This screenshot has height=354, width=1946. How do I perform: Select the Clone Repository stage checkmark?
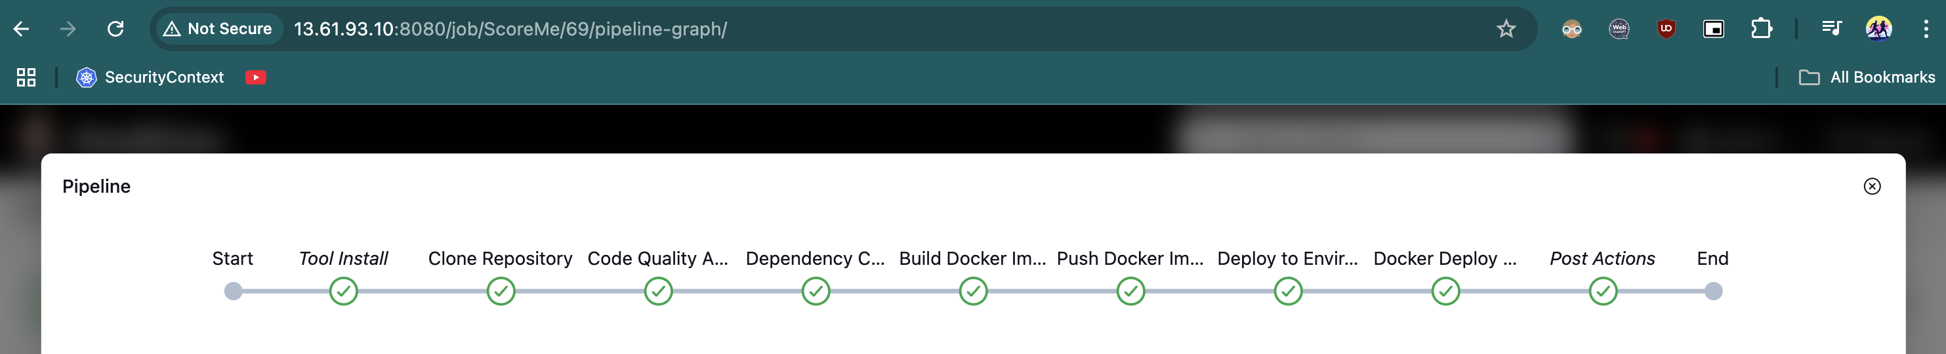[x=501, y=291]
